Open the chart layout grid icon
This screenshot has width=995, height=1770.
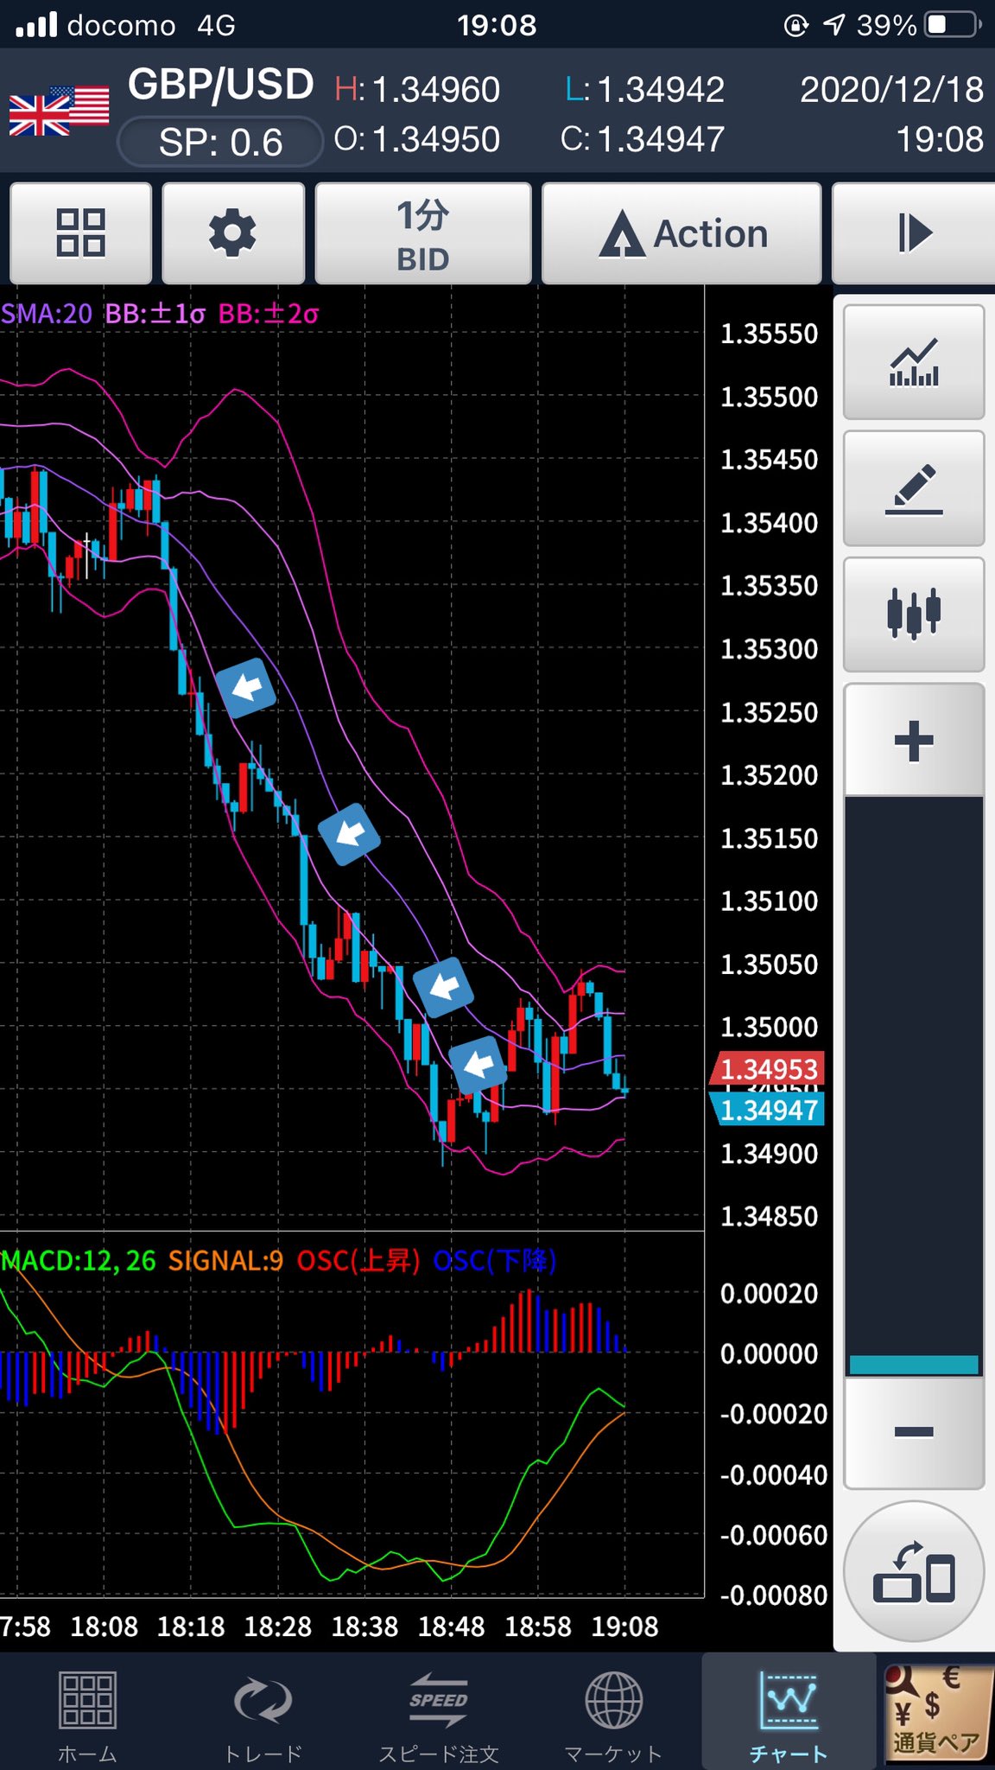(x=80, y=233)
